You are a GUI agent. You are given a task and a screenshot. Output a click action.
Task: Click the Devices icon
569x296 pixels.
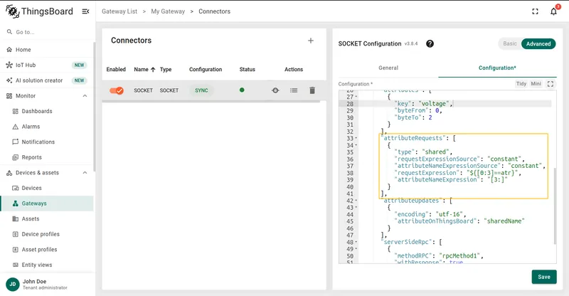click(x=15, y=188)
